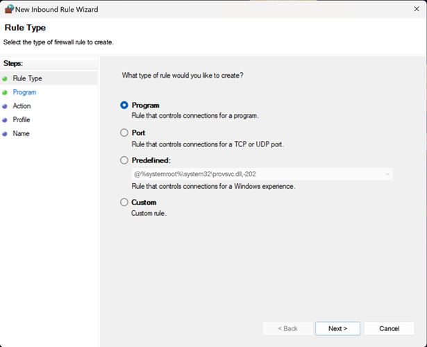The width and height of the screenshot is (427, 347).
Task: Click the purple bullet beside Name
Action: 5,134
